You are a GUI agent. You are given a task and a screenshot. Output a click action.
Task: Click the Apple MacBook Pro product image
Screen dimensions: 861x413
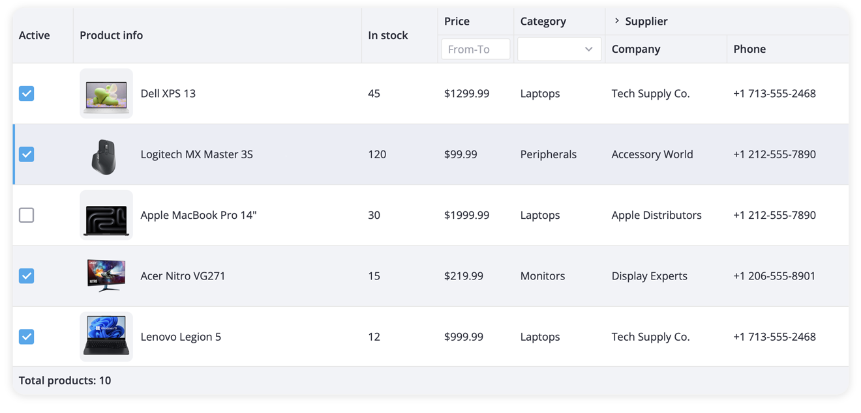pos(106,215)
